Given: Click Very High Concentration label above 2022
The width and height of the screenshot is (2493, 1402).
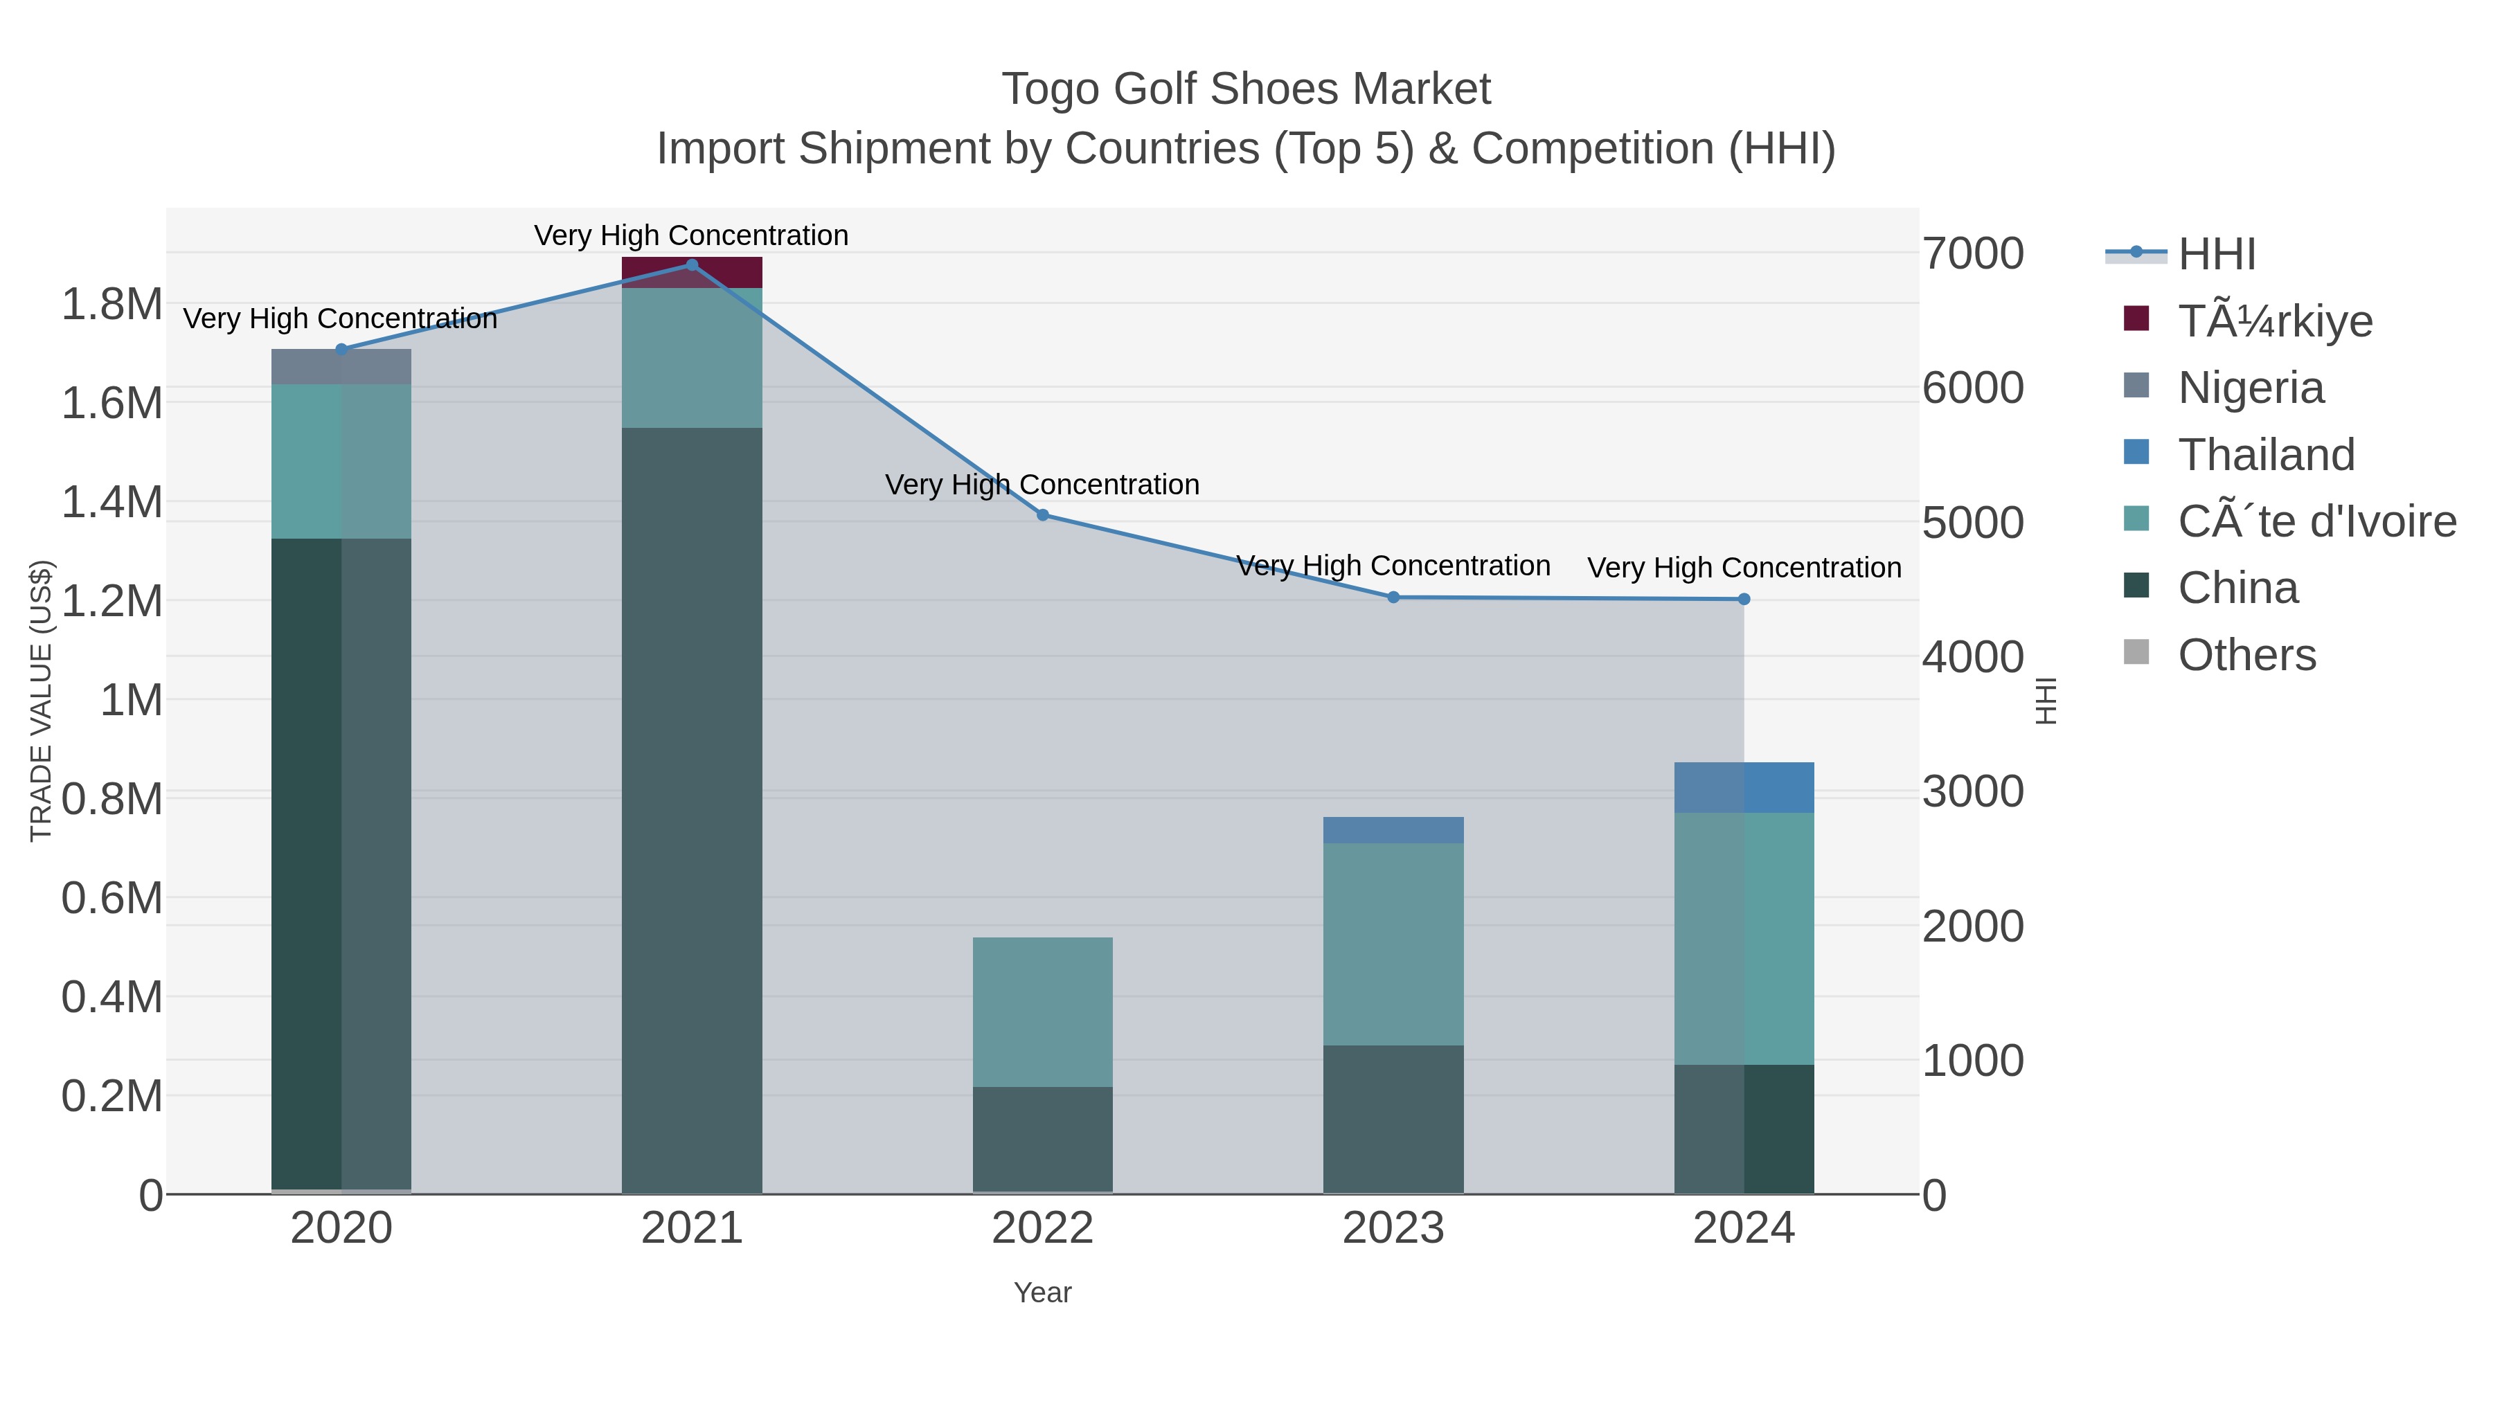Looking at the screenshot, I should coord(1042,485).
